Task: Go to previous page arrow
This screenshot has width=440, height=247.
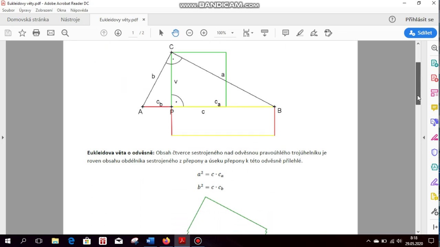Action: click(x=104, y=33)
